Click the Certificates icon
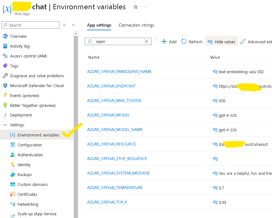This screenshot has width=272, height=218. 13,194
